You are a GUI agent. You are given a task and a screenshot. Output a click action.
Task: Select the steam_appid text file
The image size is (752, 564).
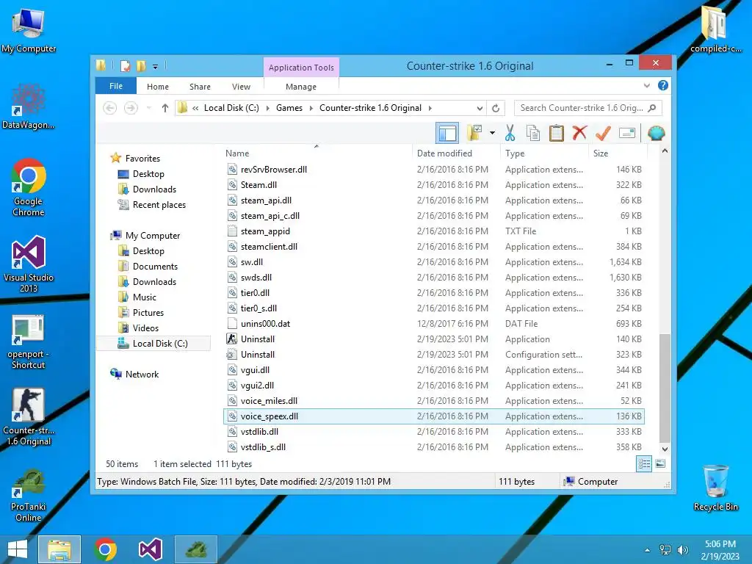[433, 231]
